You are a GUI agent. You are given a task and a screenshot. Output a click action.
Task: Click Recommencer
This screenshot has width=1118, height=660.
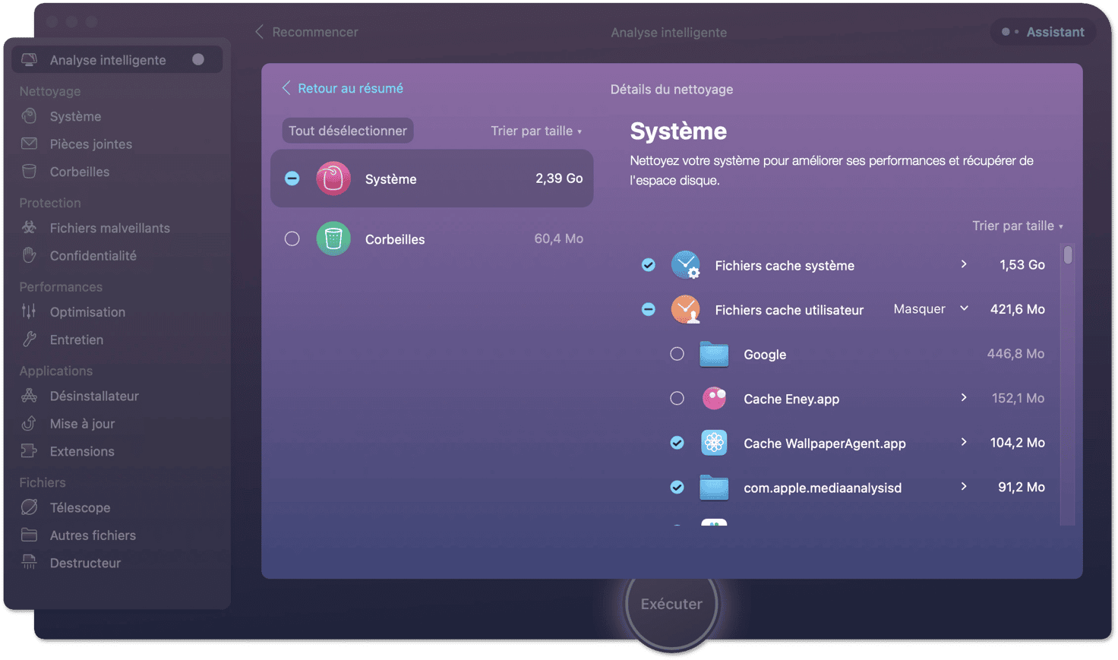(315, 32)
